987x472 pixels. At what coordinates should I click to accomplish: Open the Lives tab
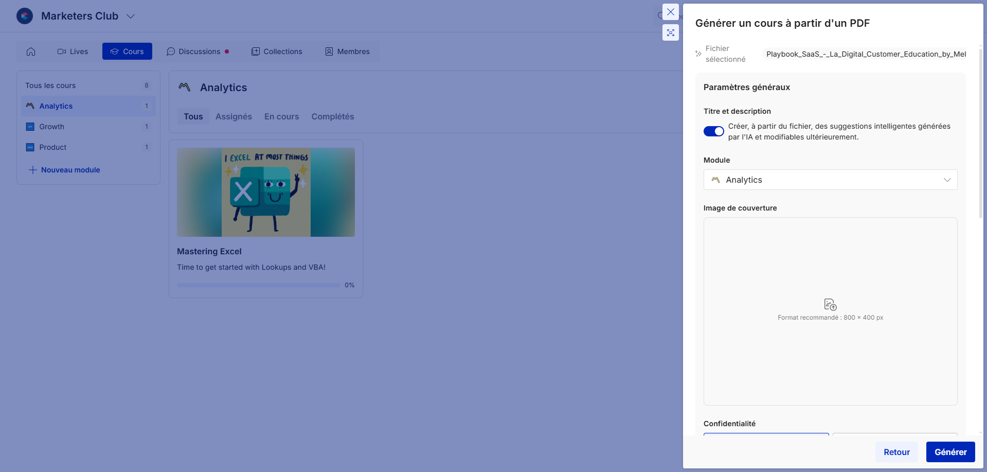[73, 51]
